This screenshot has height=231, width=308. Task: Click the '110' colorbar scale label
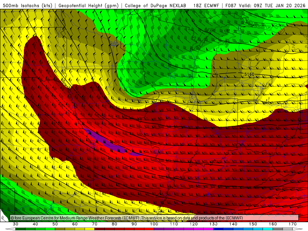pos(174,224)
